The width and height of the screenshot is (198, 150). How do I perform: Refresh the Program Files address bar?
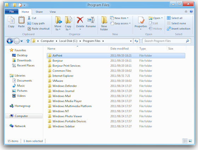pos(136,41)
